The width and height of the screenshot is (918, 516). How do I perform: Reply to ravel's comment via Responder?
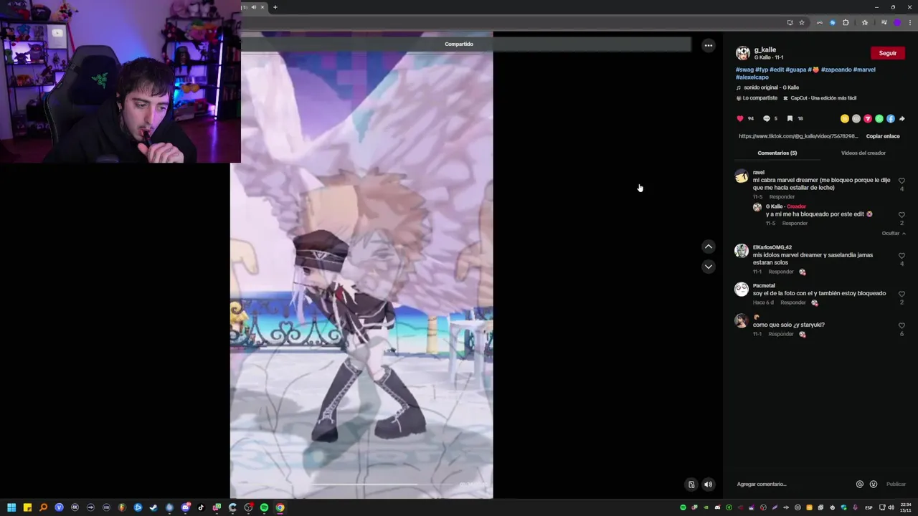(782, 197)
